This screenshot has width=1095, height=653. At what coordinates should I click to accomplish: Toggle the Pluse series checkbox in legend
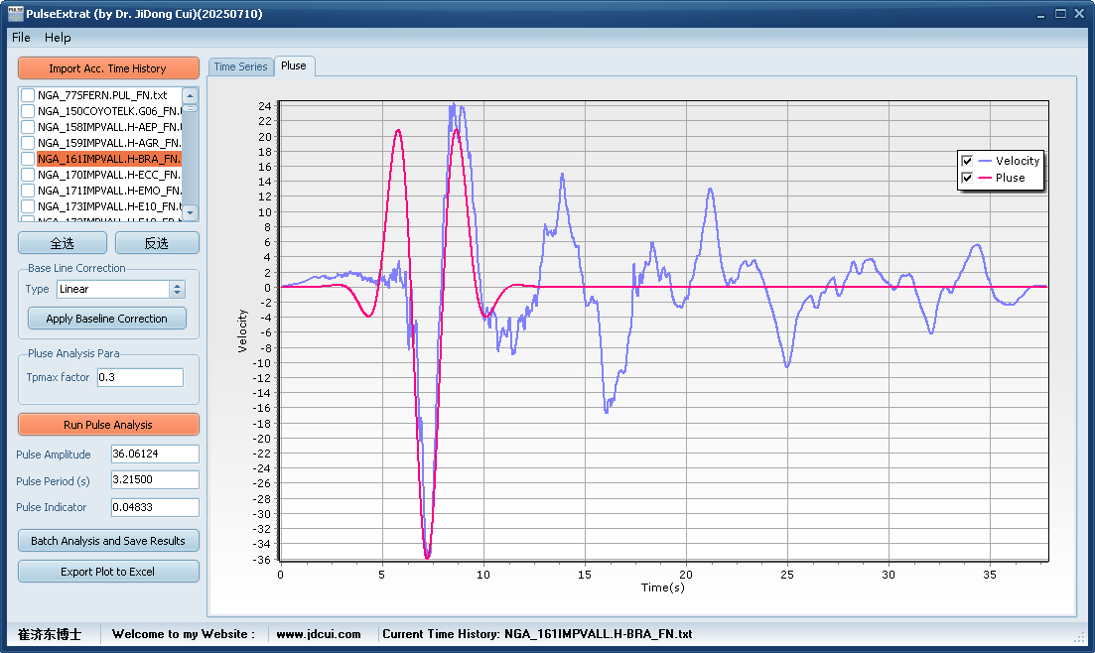click(967, 178)
